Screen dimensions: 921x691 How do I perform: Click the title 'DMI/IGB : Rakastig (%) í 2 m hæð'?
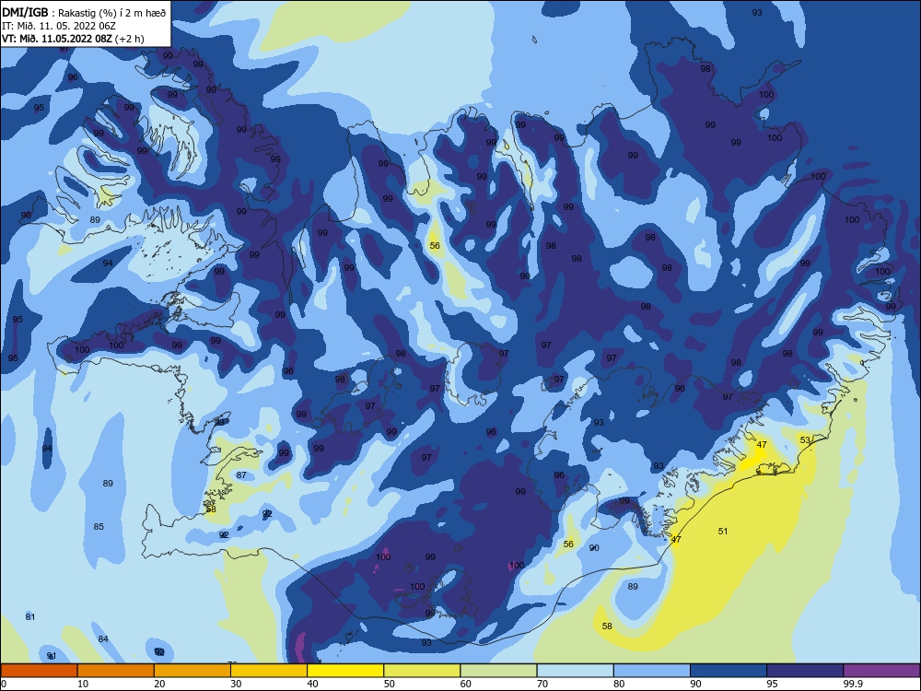point(84,13)
